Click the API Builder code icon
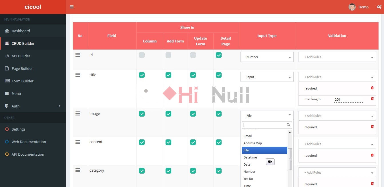 click(x=7, y=56)
